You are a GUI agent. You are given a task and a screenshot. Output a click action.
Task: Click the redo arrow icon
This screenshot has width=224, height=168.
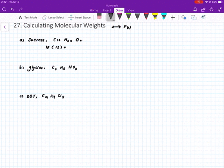(x=21, y=10)
